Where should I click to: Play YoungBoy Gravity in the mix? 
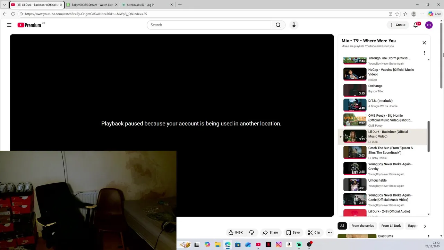click(382, 169)
